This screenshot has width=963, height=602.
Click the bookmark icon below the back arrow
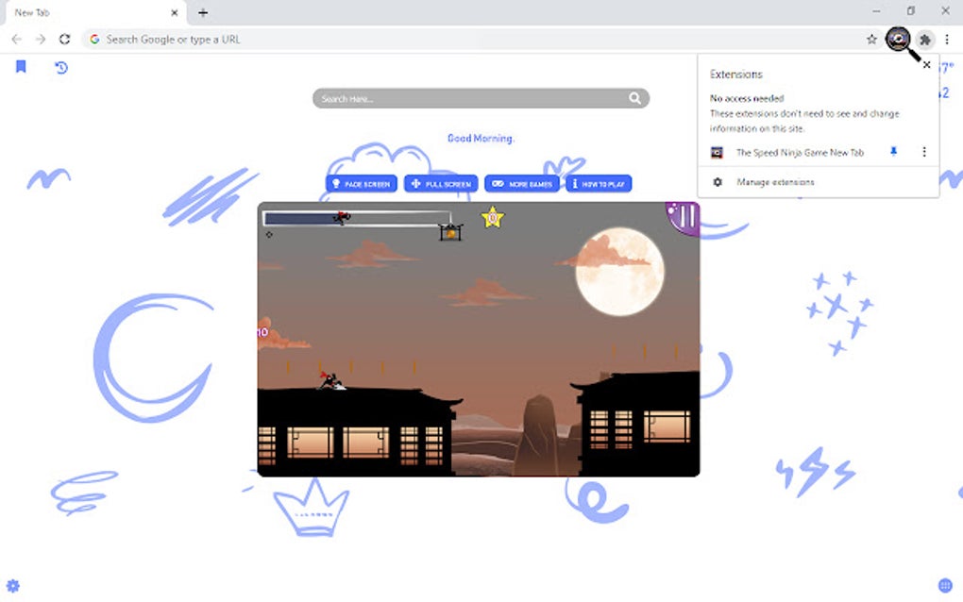21,67
